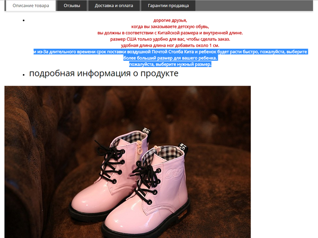
Task: Click the line mentioning Китайской размера
Action: 170,33
